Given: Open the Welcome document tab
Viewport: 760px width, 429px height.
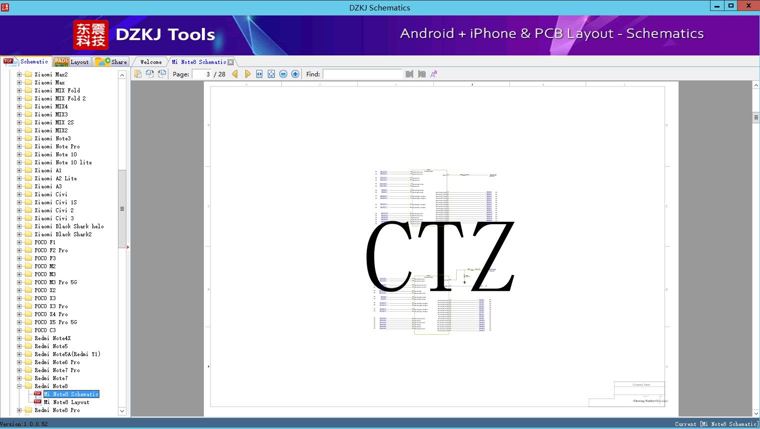Looking at the screenshot, I should click(x=150, y=62).
